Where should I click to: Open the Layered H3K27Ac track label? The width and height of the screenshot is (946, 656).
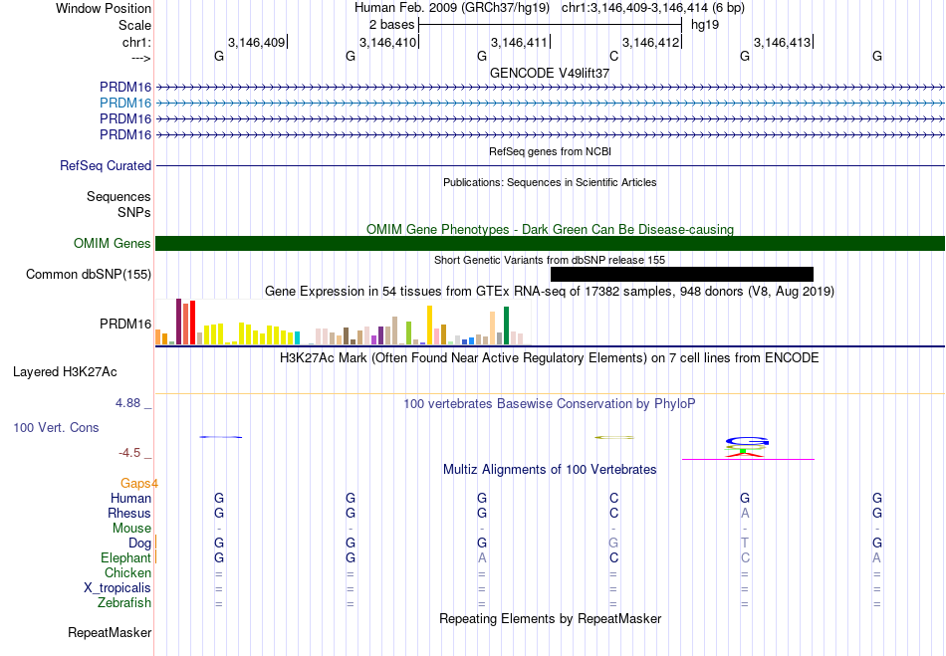65,371
